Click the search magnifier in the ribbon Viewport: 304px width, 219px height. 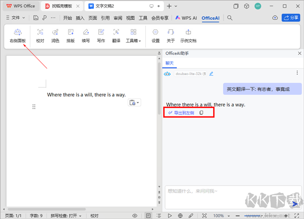(x=230, y=18)
